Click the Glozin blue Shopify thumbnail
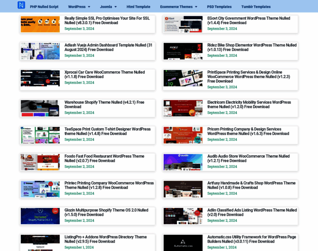 tap(40, 216)
